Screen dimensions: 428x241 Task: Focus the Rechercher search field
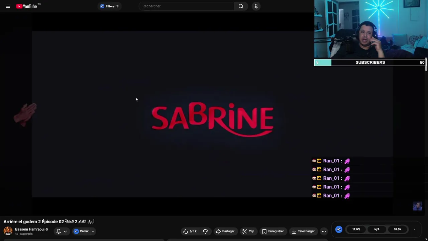click(x=186, y=6)
